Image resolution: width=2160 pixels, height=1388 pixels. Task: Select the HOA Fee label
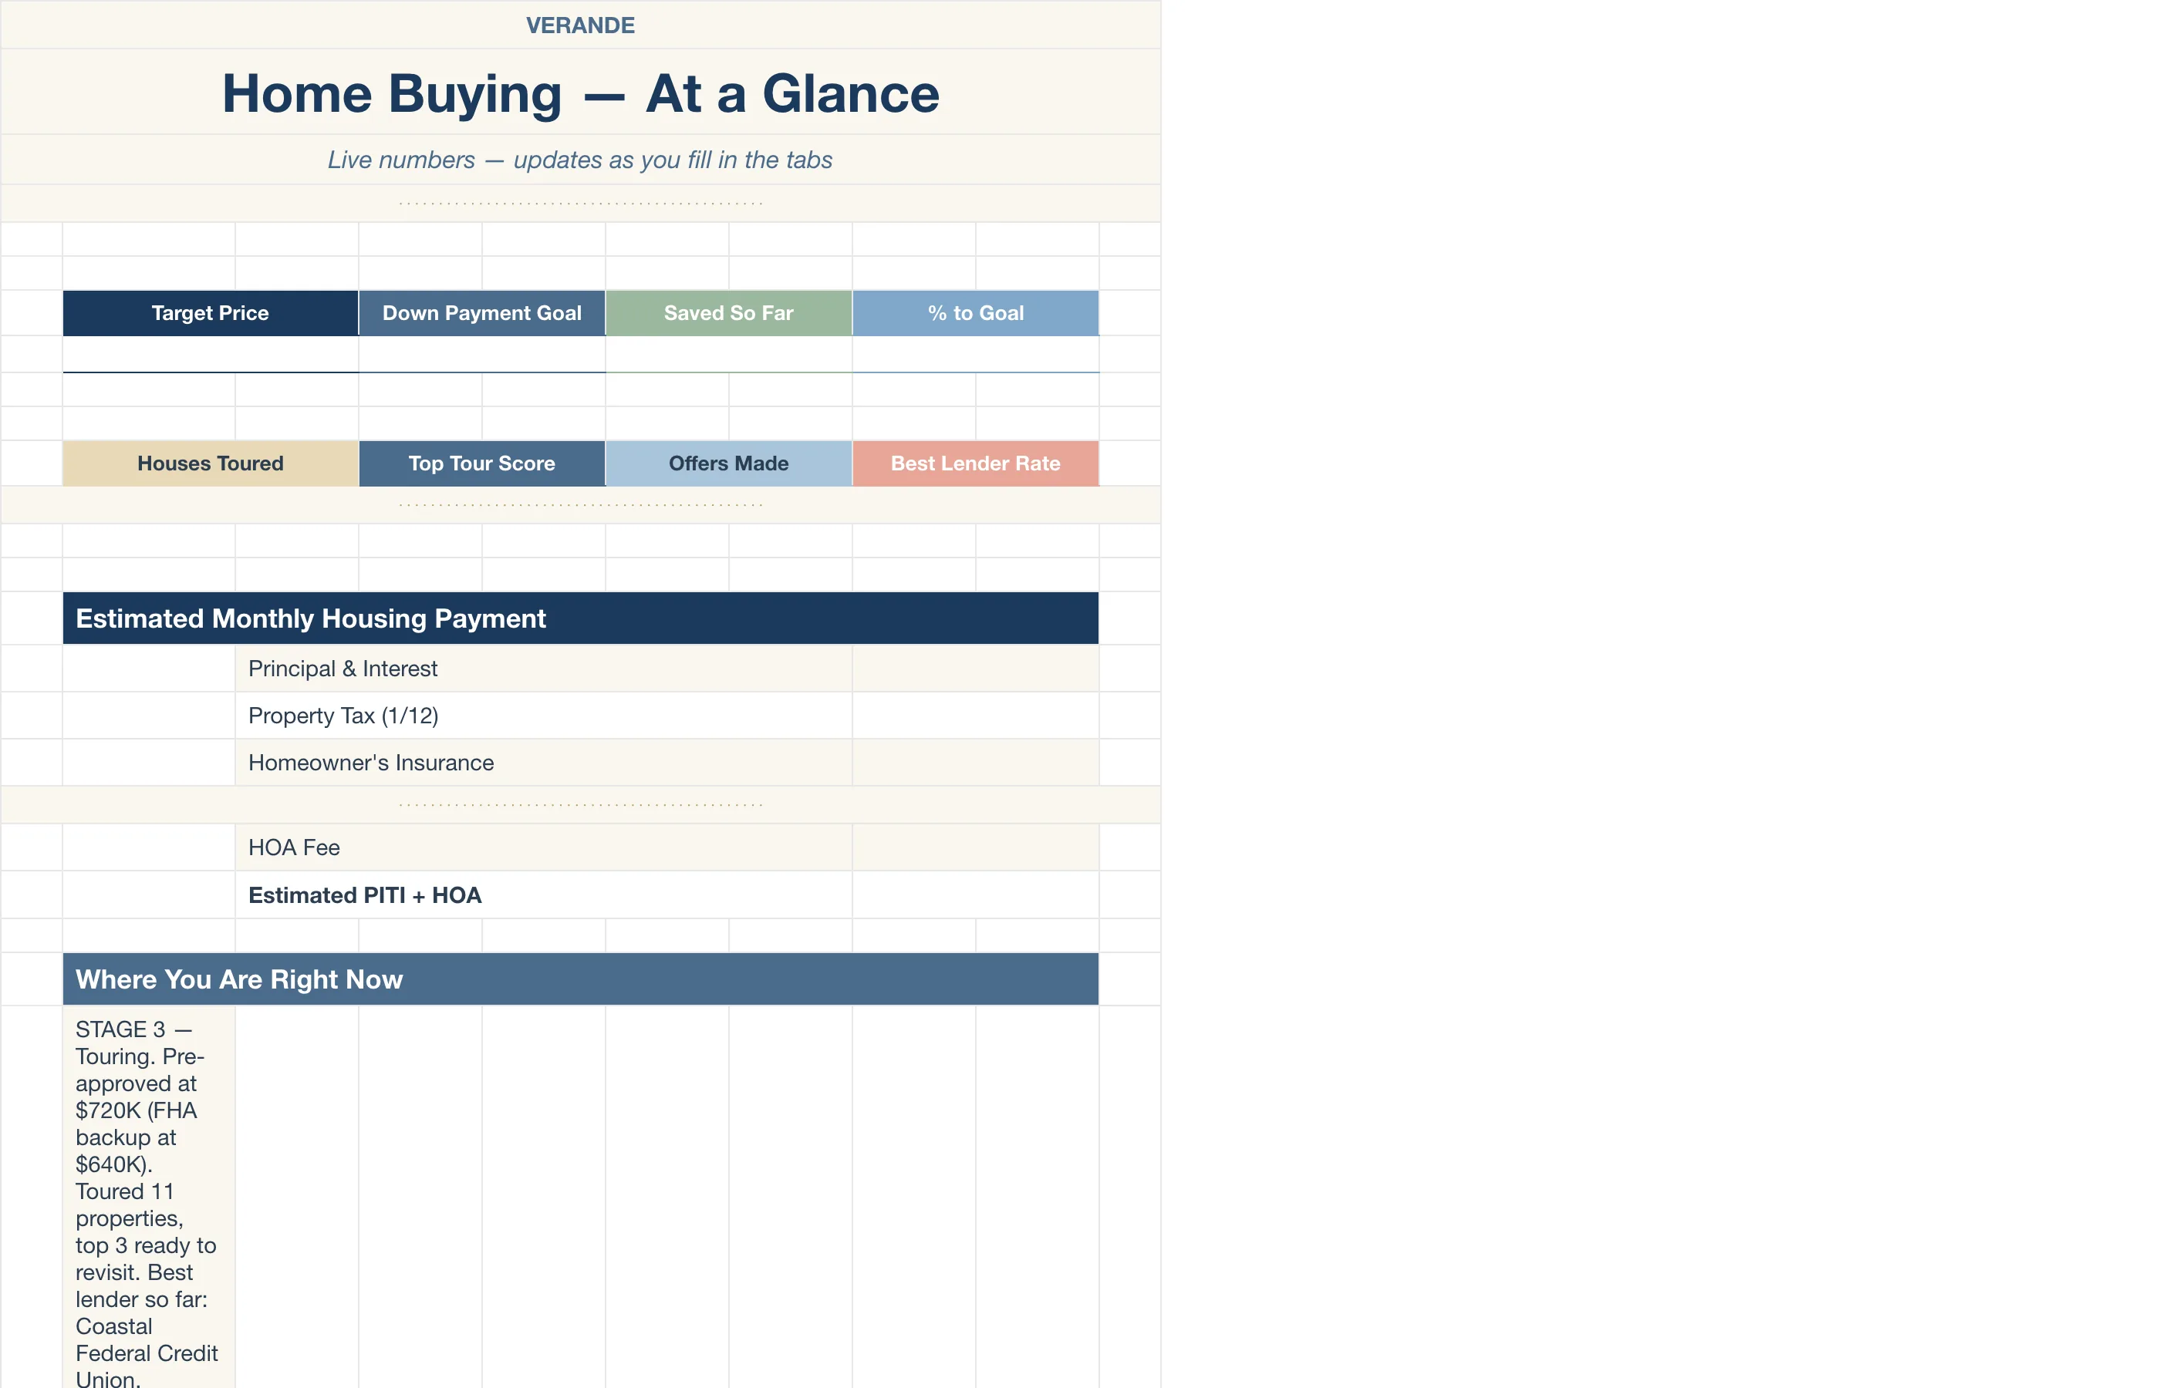coord(544,847)
